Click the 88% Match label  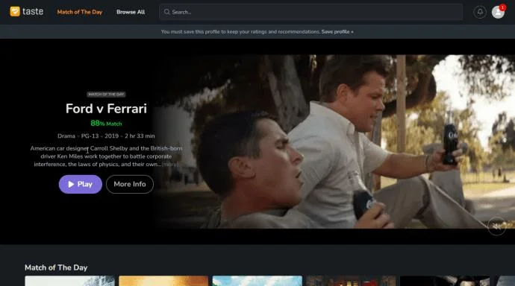(x=106, y=124)
